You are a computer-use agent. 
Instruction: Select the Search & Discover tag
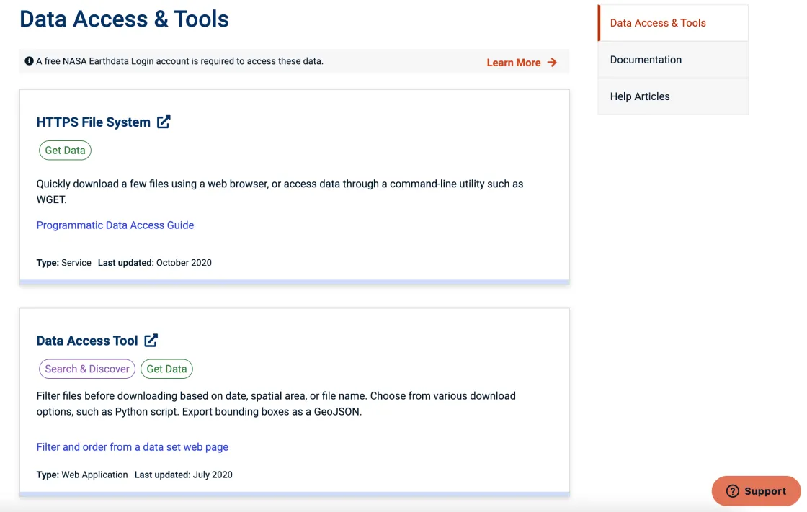(86, 368)
